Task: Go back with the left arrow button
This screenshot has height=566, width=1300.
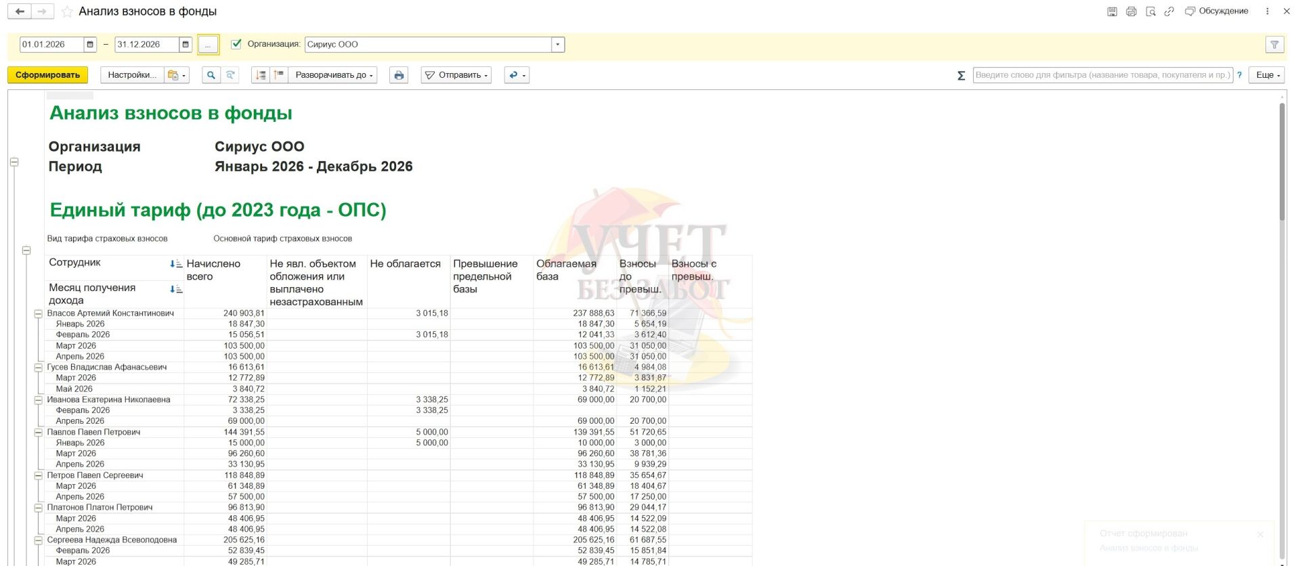Action: click(20, 12)
